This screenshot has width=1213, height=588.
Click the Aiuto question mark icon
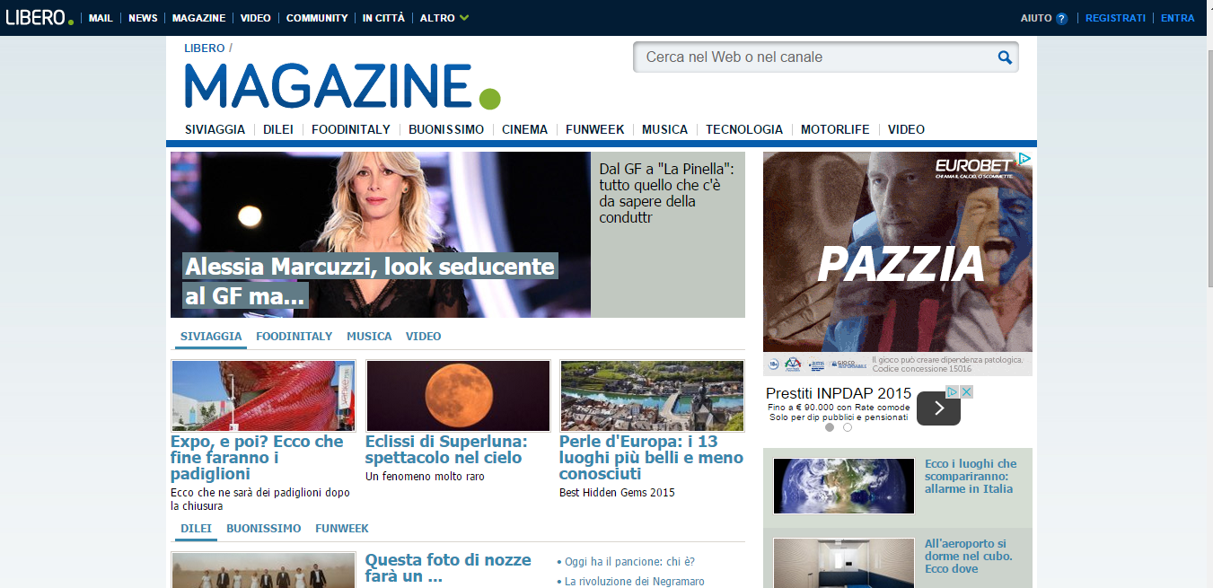coord(1061,18)
